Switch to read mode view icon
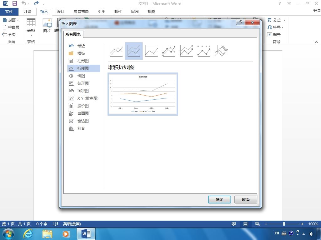The image size is (321, 240). [x=234, y=224]
